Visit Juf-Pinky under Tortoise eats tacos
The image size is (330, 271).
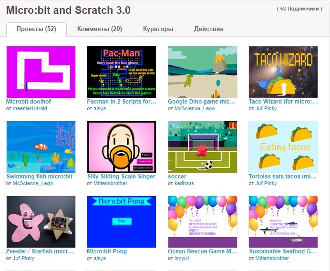266,183
